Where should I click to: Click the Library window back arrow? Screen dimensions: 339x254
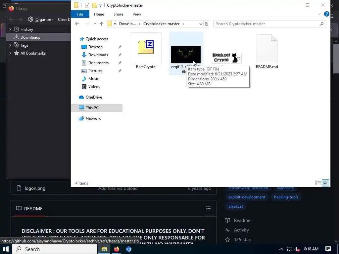(12, 20)
